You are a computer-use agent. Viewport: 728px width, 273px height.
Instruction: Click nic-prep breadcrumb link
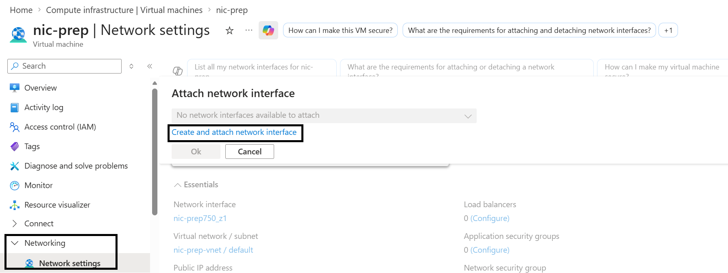point(232,10)
